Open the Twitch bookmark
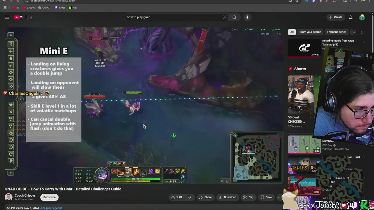 tap(60, 8)
